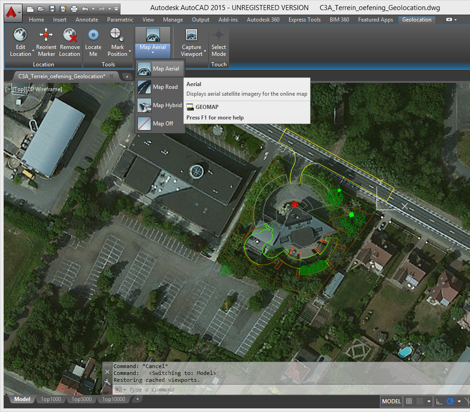The height and width of the screenshot is (412, 470).
Task: Click the Reorient Marker tool
Action: click(x=46, y=42)
